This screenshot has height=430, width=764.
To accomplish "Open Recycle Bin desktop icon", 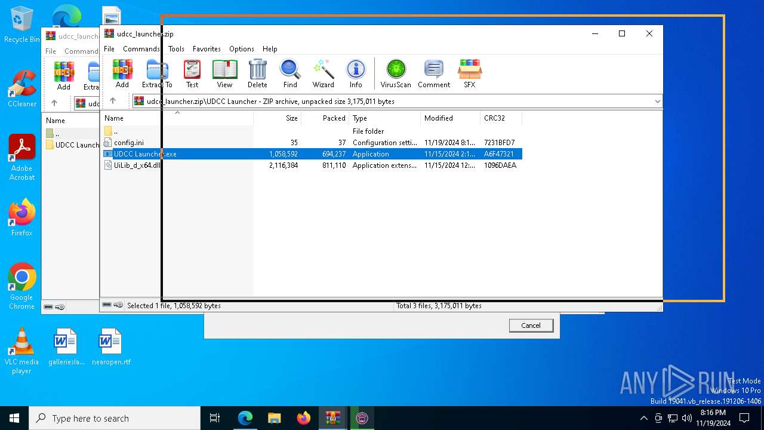I will (x=21, y=25).
